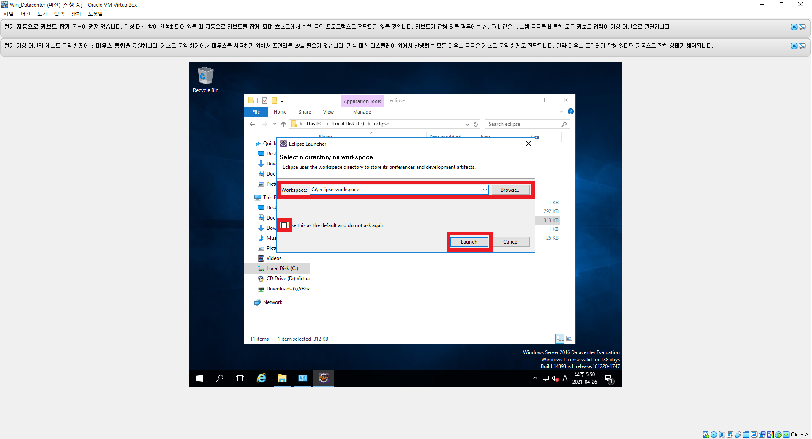Open Task View on the taskbar
The image size is (812, 439).
pyautogui.click(x=240, y=378)
